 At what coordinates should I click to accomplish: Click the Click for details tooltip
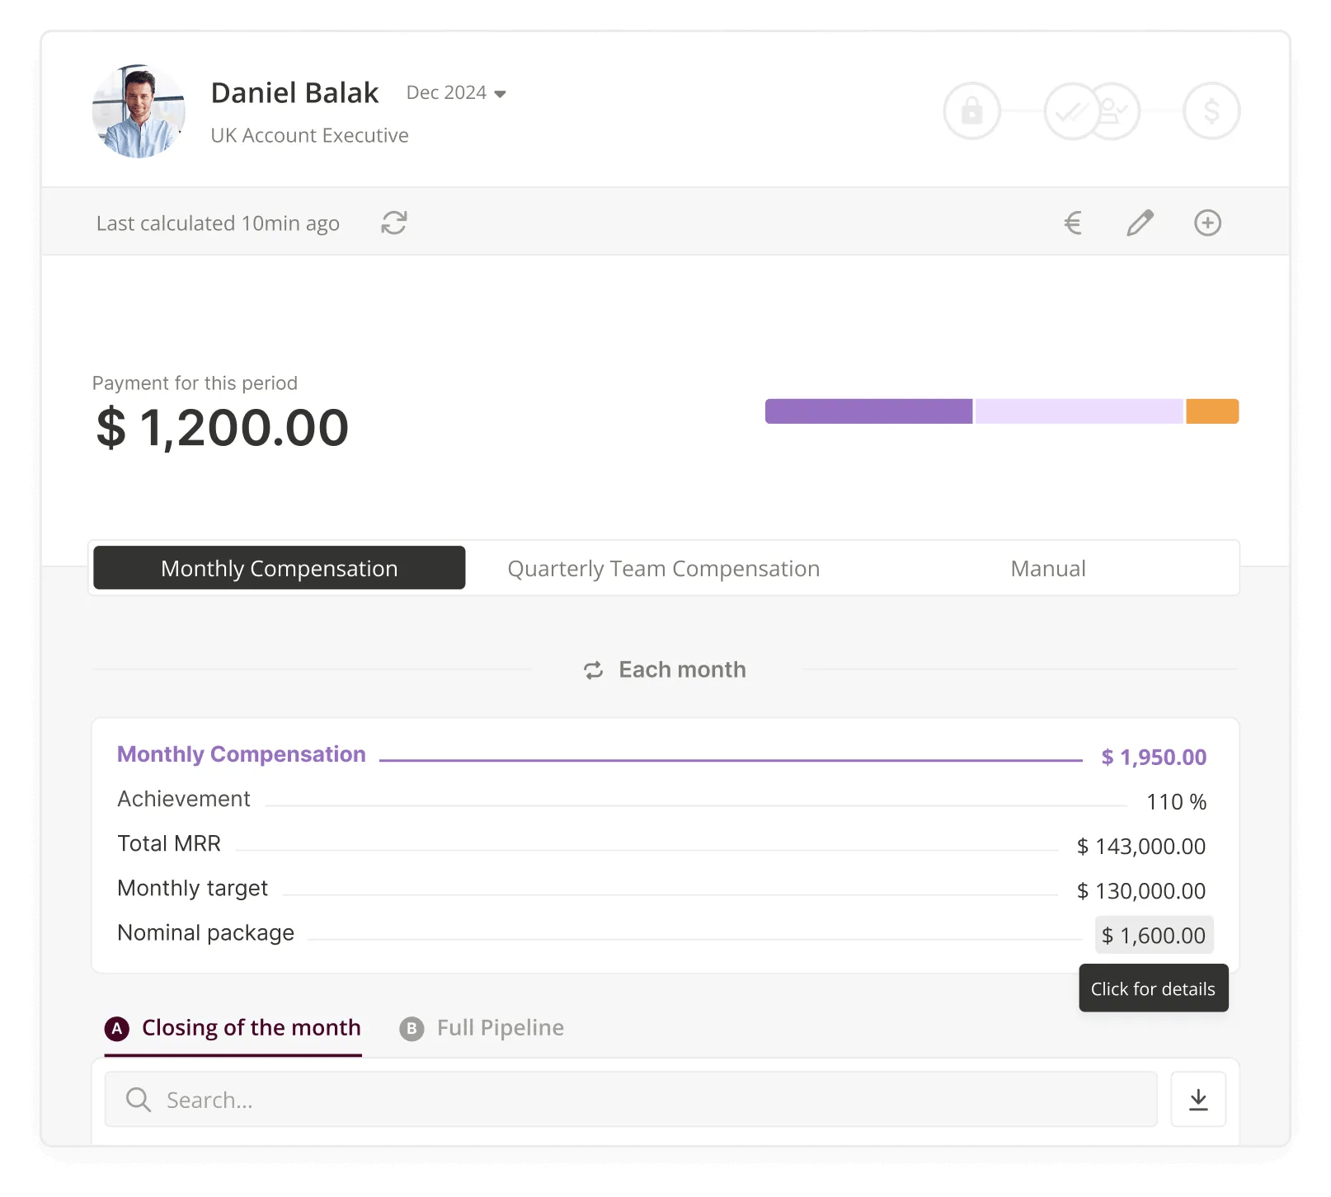pyautogui.click(x=1153, y=988)
